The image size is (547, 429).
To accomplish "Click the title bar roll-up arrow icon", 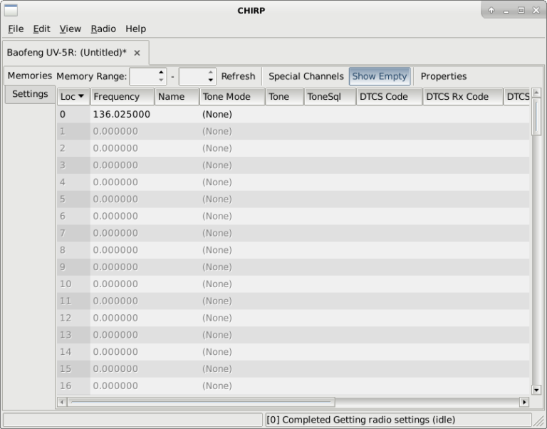I will coord(491,10).
